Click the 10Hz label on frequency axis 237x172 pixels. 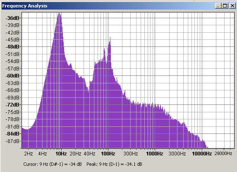(61, 154)
